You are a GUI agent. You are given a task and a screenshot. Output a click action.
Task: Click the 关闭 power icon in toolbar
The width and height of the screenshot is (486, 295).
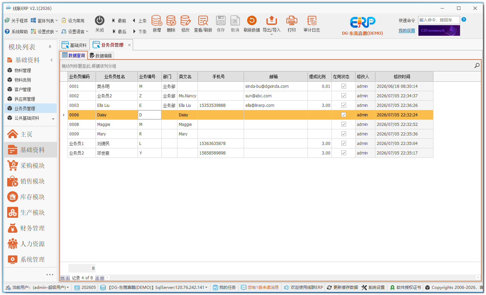[x=99, y=21]
